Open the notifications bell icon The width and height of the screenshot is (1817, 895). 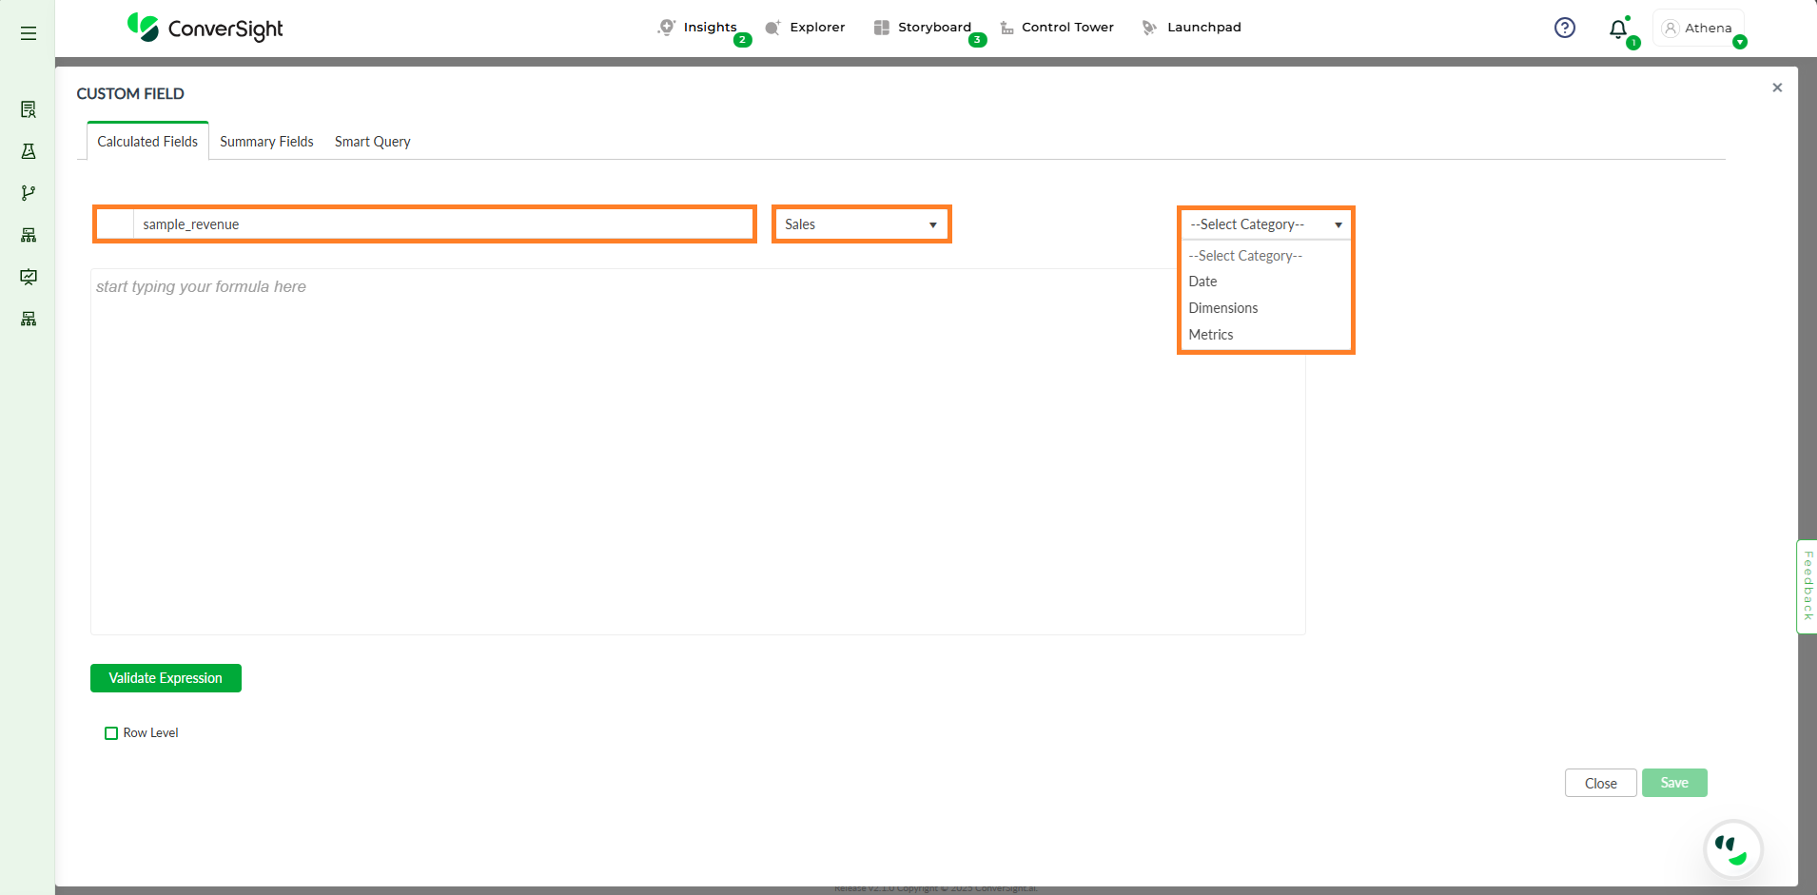coord(1617,29)
